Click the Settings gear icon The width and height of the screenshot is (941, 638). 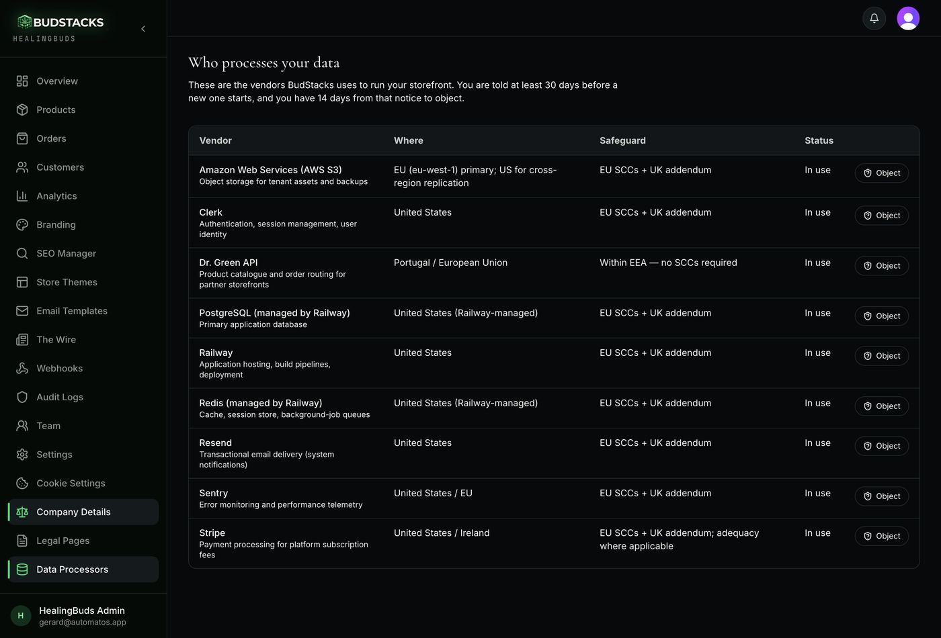(22, 455)
